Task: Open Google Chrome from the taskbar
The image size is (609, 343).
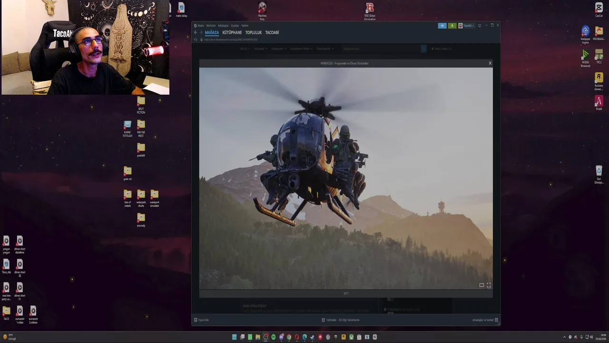Action: tap(289, 337)
